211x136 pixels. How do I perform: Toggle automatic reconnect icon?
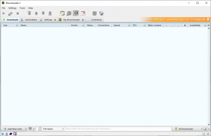tap(69, 13)
